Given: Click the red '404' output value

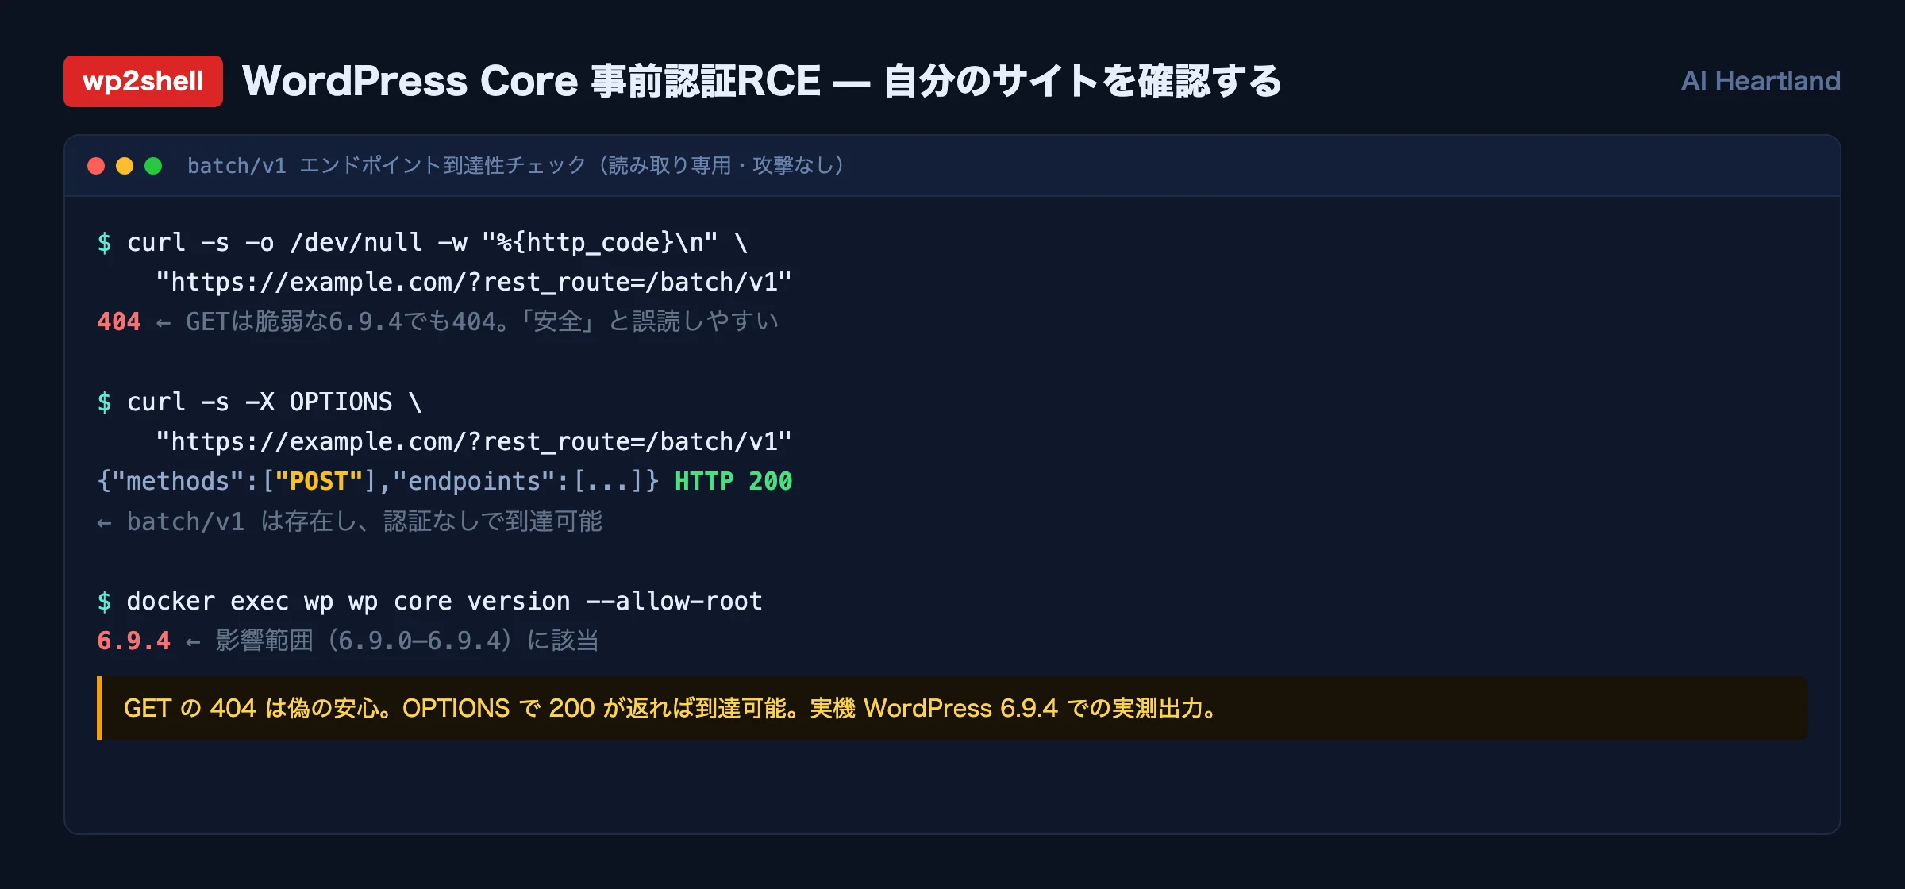Looking at the screenshot, I should pos(119,321).
